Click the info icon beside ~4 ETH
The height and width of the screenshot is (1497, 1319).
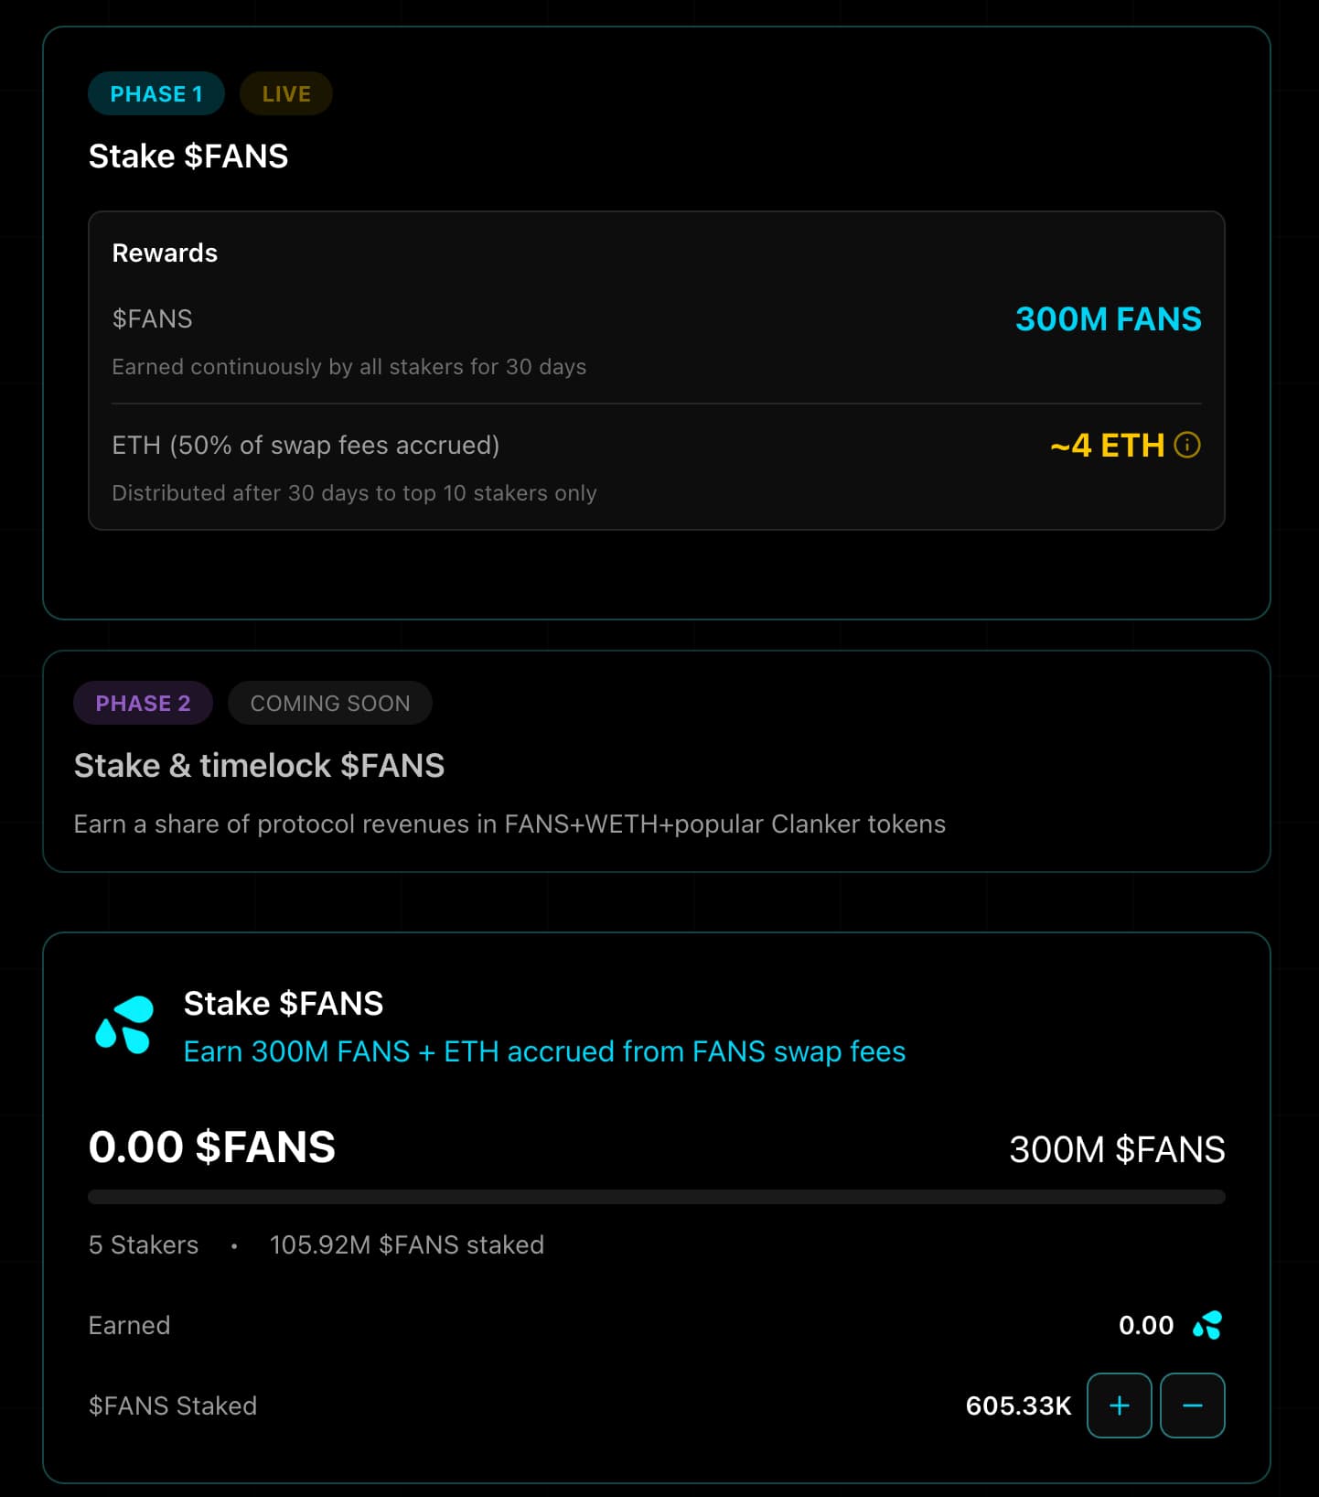[1186, 446]
